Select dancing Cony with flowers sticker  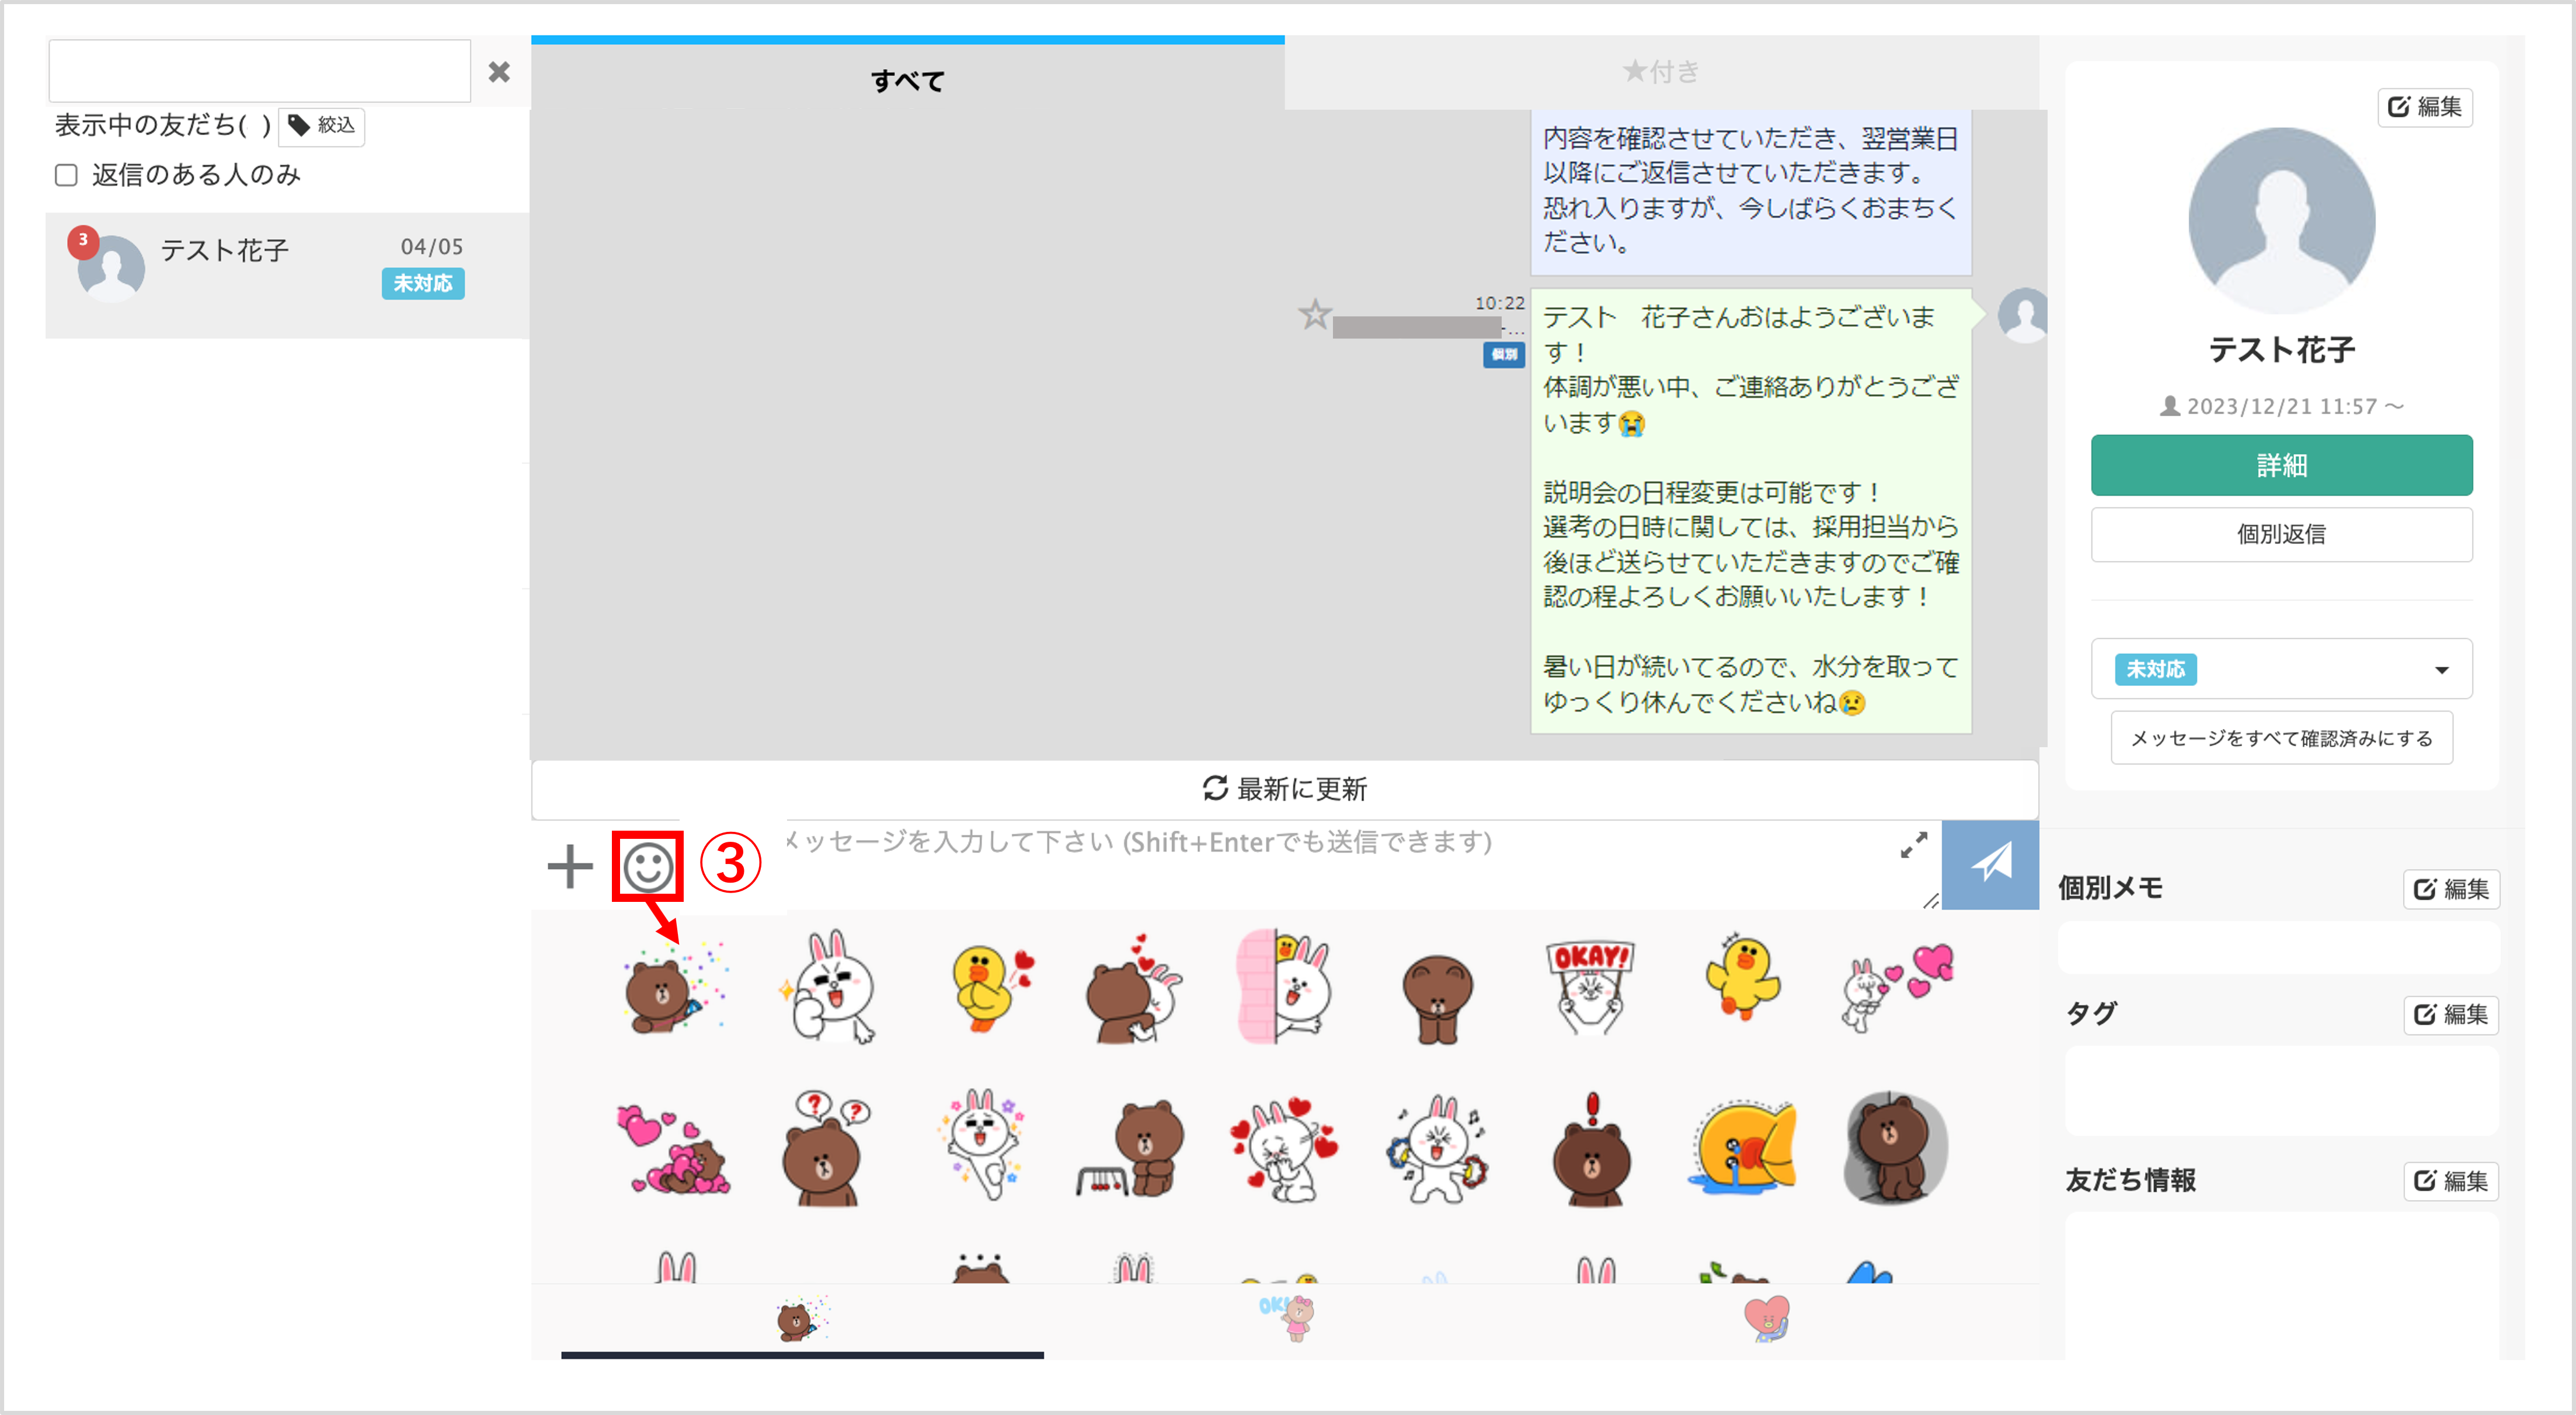(981, 1145)
